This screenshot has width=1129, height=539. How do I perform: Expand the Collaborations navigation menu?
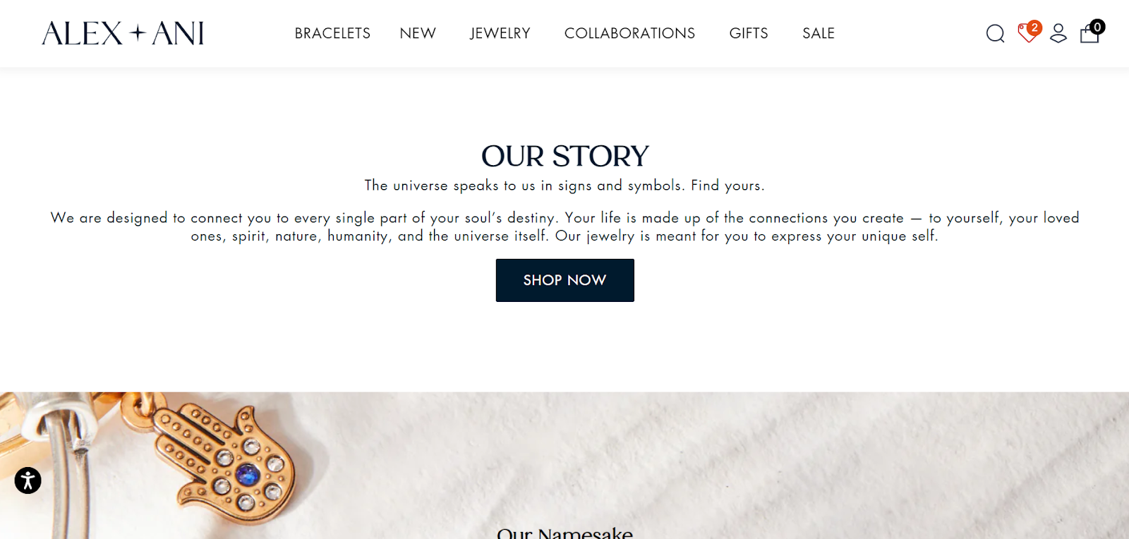pyautogui.click(x=629, y=33)
